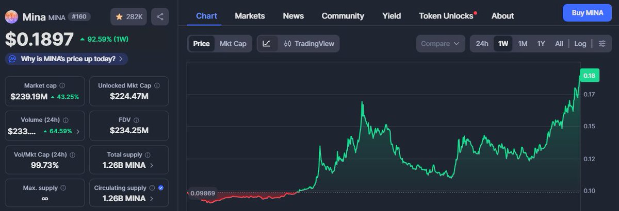Open chart settings sliders icon
This screenshot has width=619, height=211.
tap(602, 44)
